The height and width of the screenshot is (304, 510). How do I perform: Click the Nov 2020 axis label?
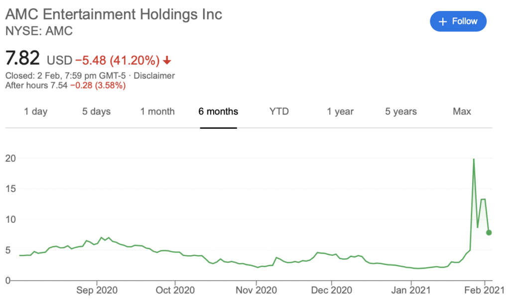click(256, 290)
